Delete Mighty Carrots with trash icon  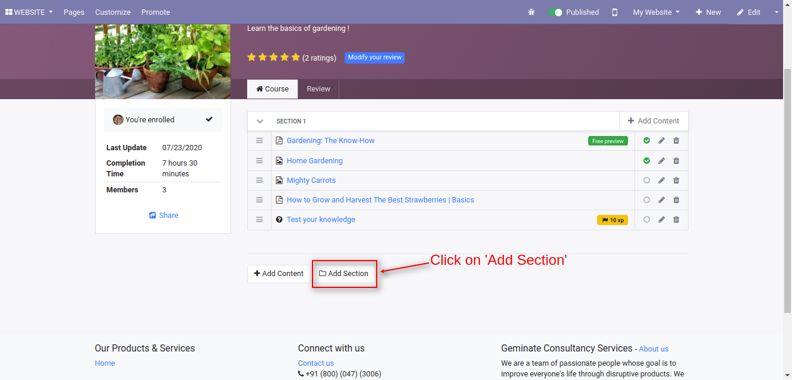pos(676,180)
